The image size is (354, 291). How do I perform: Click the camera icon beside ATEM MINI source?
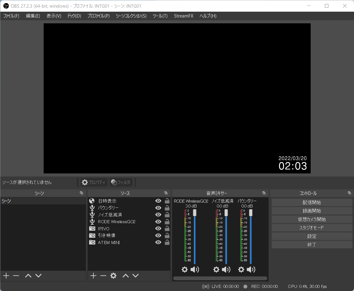pyautogui.click(x=92, y=242)
